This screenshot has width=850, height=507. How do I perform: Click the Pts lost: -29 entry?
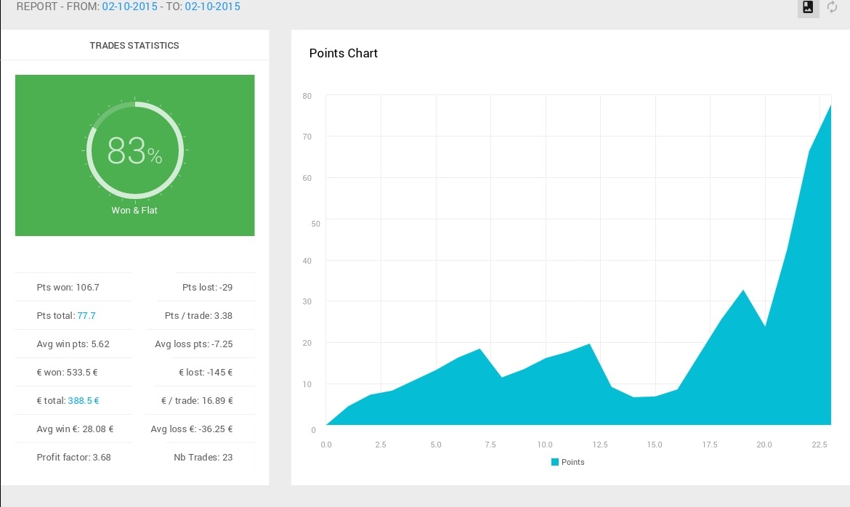click(x=207, y=288)
